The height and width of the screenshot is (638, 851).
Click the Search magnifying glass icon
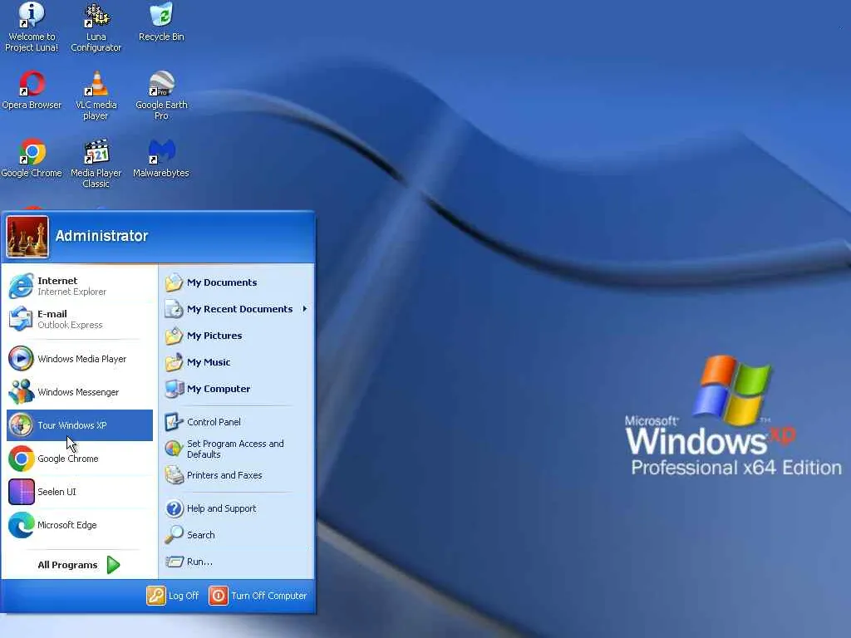click(x=174, y=535)
